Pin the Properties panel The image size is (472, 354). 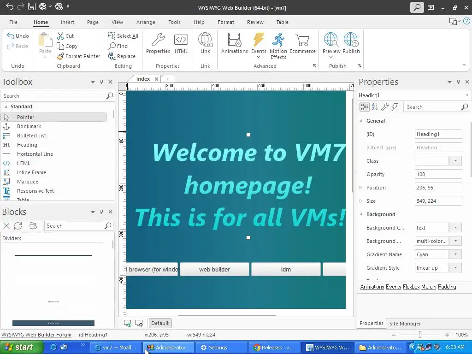(458, 82)
